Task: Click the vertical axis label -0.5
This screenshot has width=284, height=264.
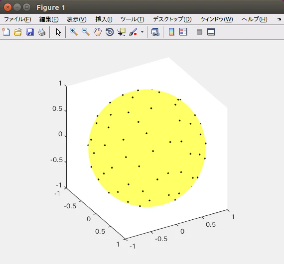Action: pos(56,160)
